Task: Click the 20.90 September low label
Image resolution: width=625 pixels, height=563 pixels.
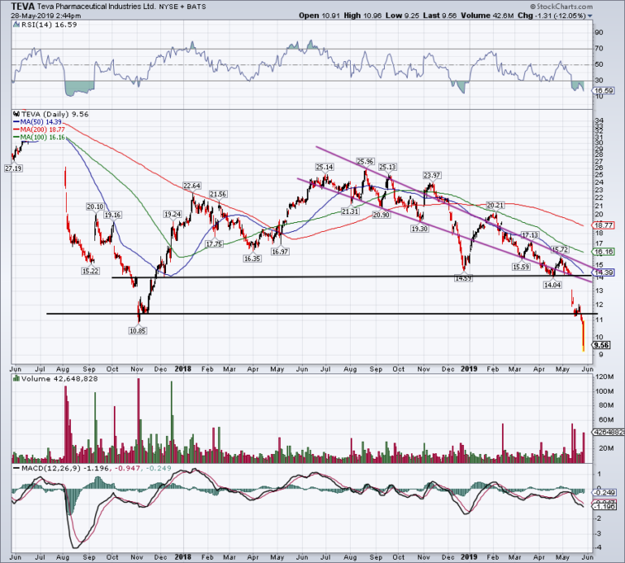Action: [381, 215]
